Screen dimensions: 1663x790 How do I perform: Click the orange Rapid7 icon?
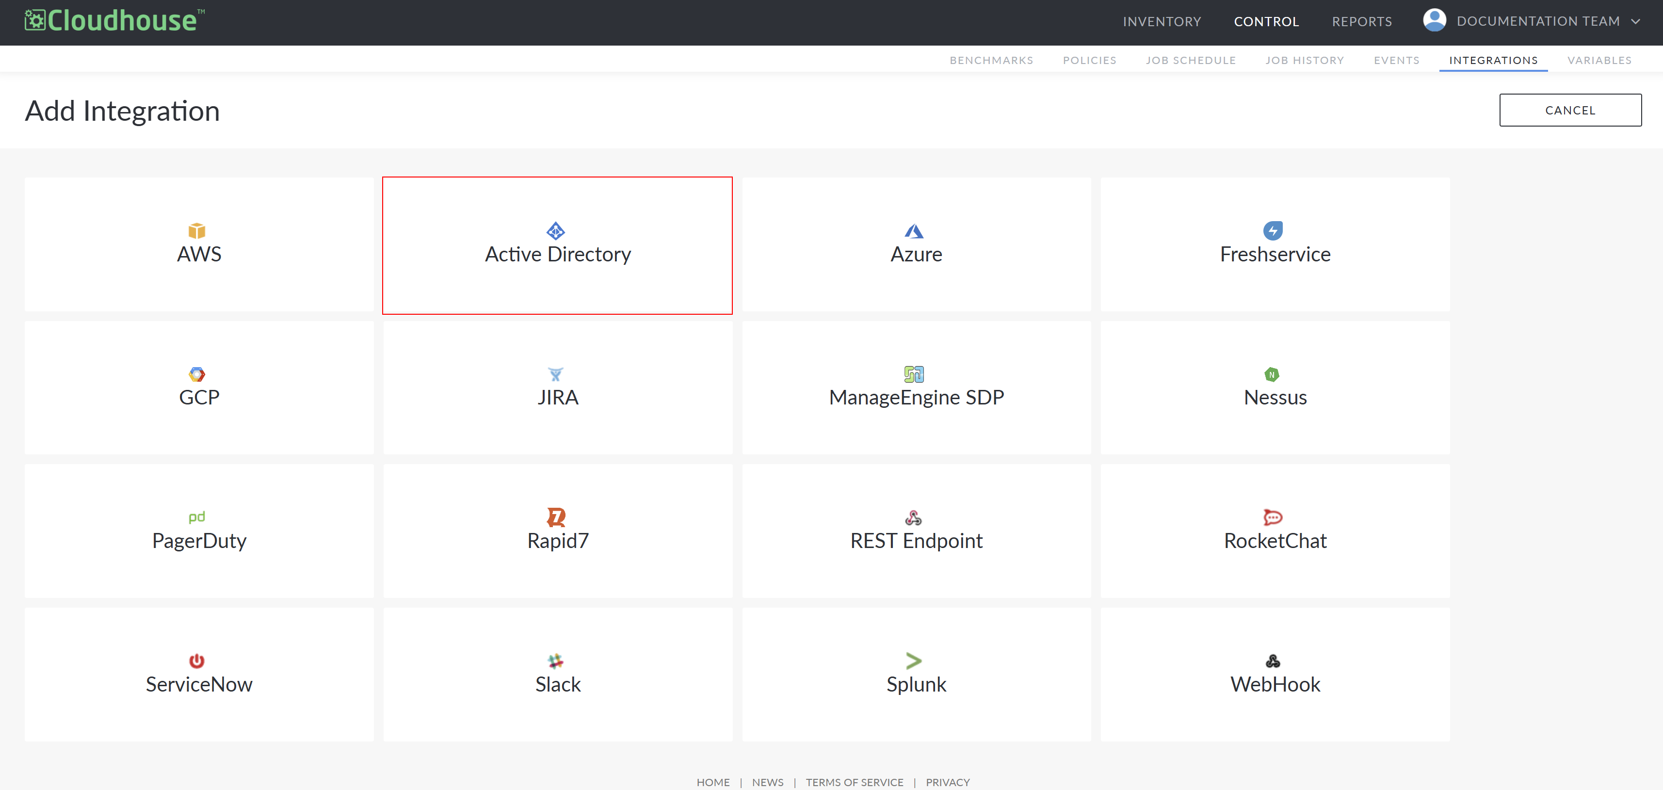tap(556, 517)
